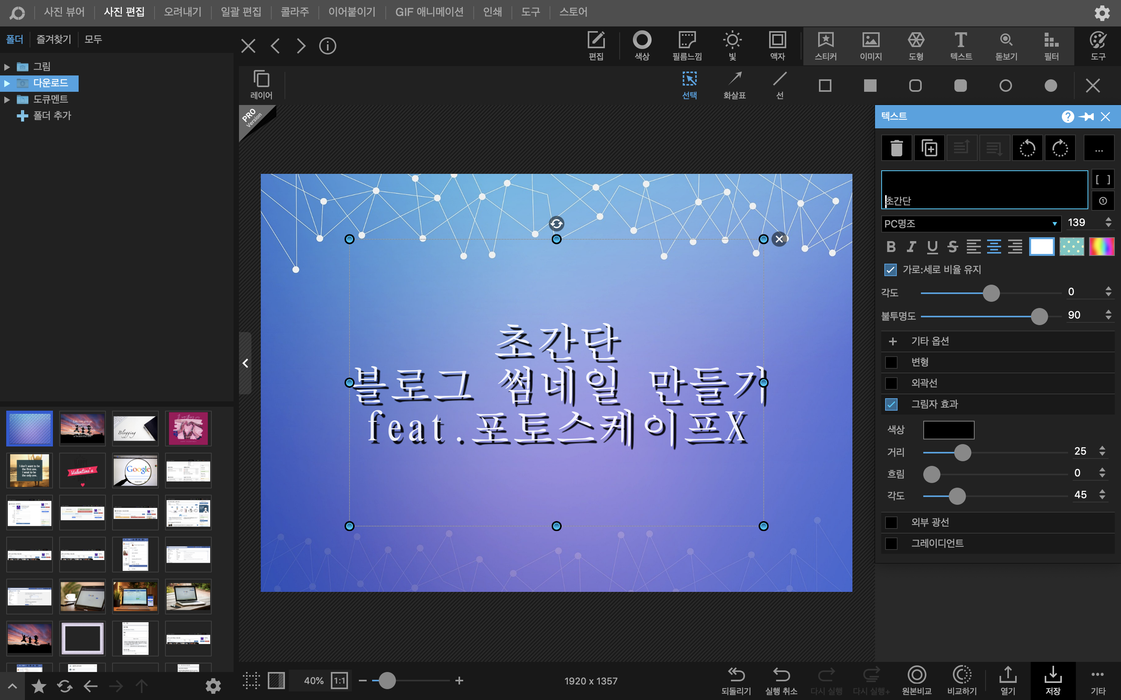
Task: Expand the 그림 folder tree arrow
Action: [7, 66]
